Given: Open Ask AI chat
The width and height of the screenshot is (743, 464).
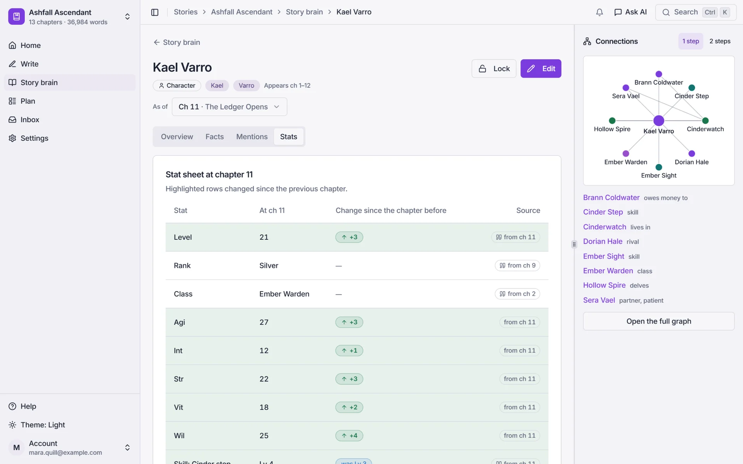Looking at the screenshot, I should (630, 12).
